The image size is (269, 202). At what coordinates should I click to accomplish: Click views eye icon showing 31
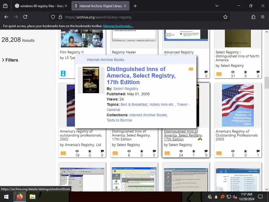pos(233,72)
